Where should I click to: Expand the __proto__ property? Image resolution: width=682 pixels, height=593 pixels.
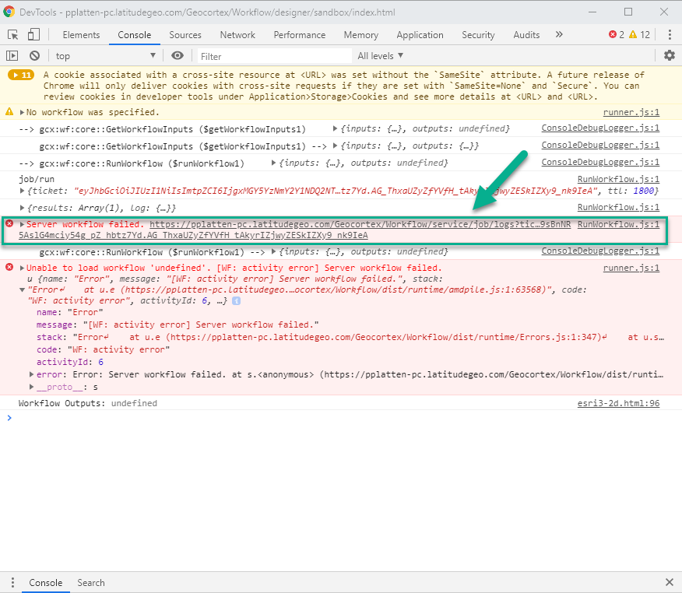[31, 387]
